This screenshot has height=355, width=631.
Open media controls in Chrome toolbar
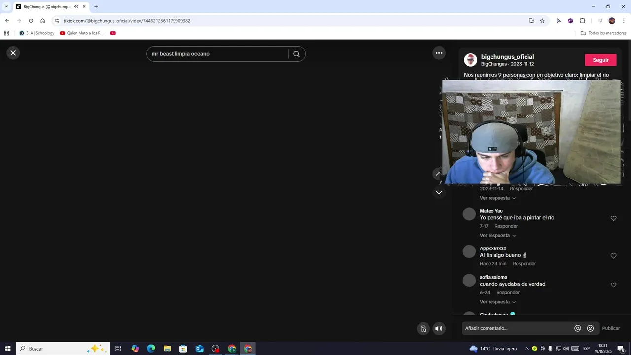(600, 21)
